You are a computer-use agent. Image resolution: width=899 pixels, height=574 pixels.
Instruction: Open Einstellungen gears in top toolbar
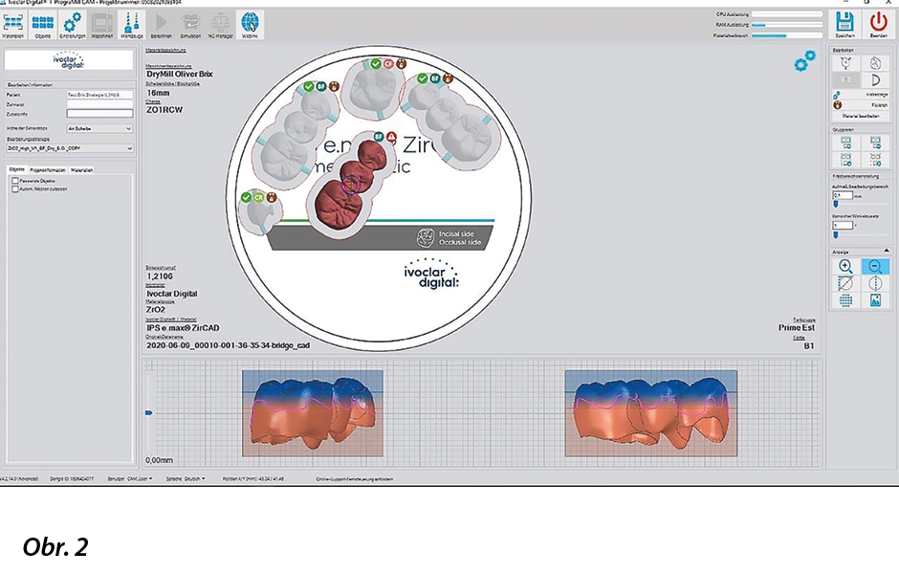pos(73,26)
